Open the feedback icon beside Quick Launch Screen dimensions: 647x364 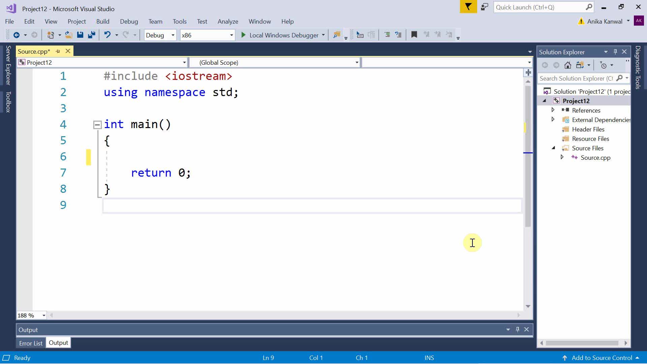pos(484,7)
